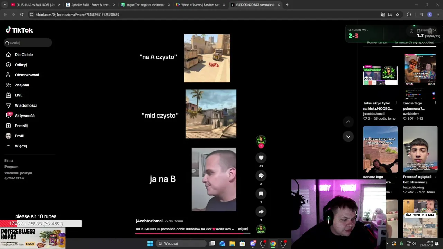
Task: Expand Warunki i polityki footer section
Action: pyautogui.click(x=18, y=173)
